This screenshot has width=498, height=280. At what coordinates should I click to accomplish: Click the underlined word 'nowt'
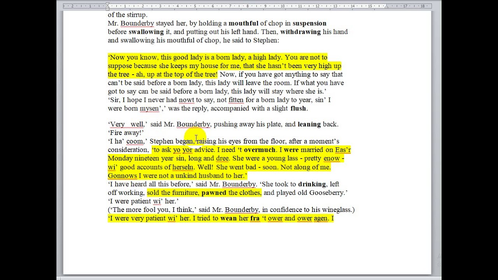point(186,100)
